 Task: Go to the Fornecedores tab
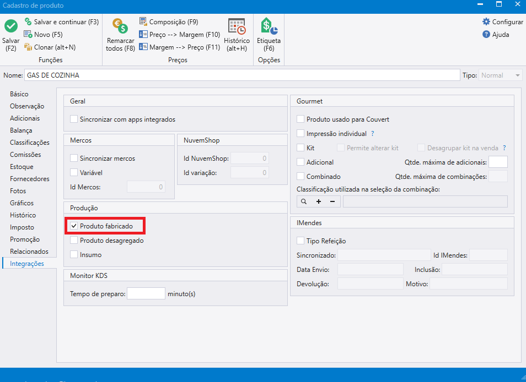pos(30,179)
